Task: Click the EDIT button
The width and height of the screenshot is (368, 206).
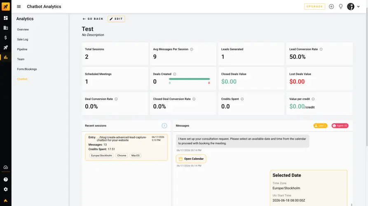Action: point(116,19)
